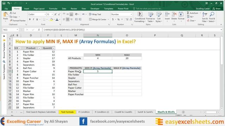Screen dimensions: 225x126
Task: Open the S.N column filter dropdown
Action: click(19, 48)
